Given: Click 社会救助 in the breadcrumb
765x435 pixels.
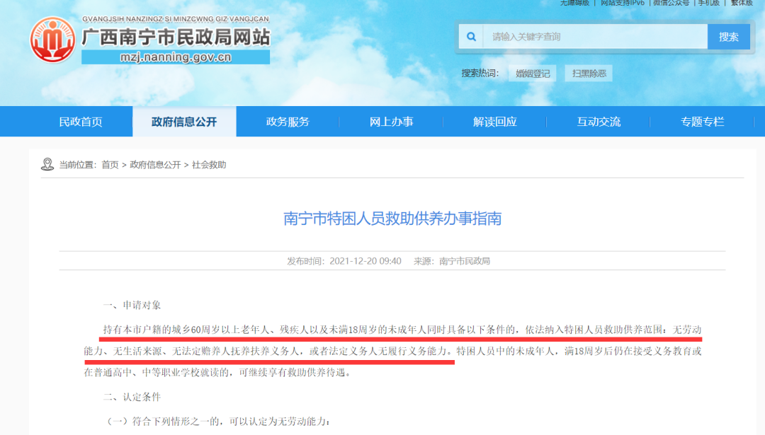Looking at the screenshot, I should (x=209, y=165).
